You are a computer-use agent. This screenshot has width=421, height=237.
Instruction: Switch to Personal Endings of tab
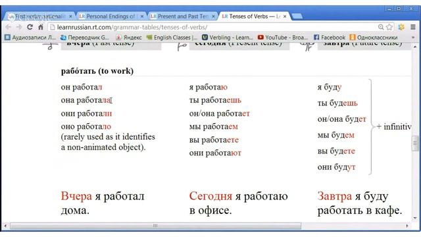[111, 16]
